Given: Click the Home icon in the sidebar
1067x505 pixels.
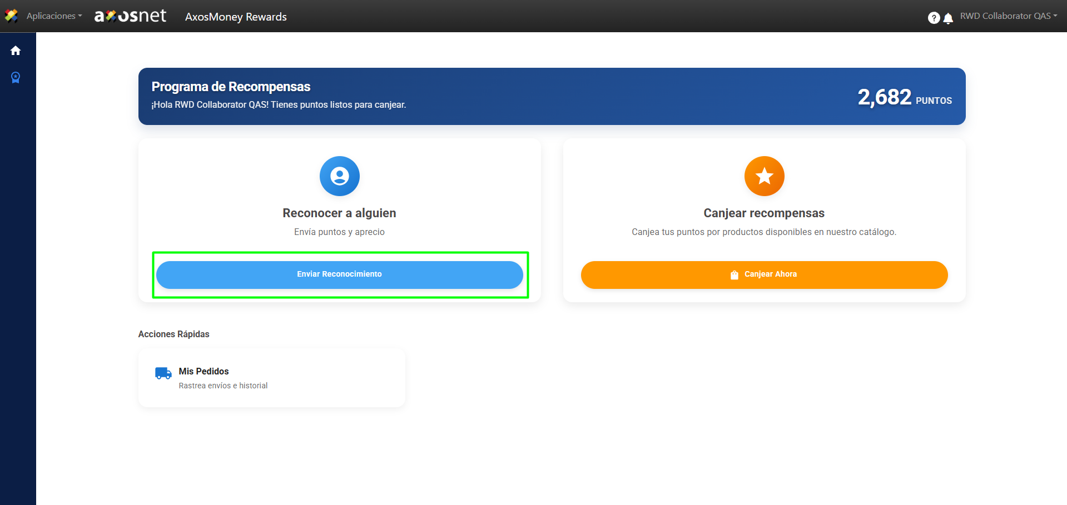Looking at the screenshot, I should click(x=16, y=51).
